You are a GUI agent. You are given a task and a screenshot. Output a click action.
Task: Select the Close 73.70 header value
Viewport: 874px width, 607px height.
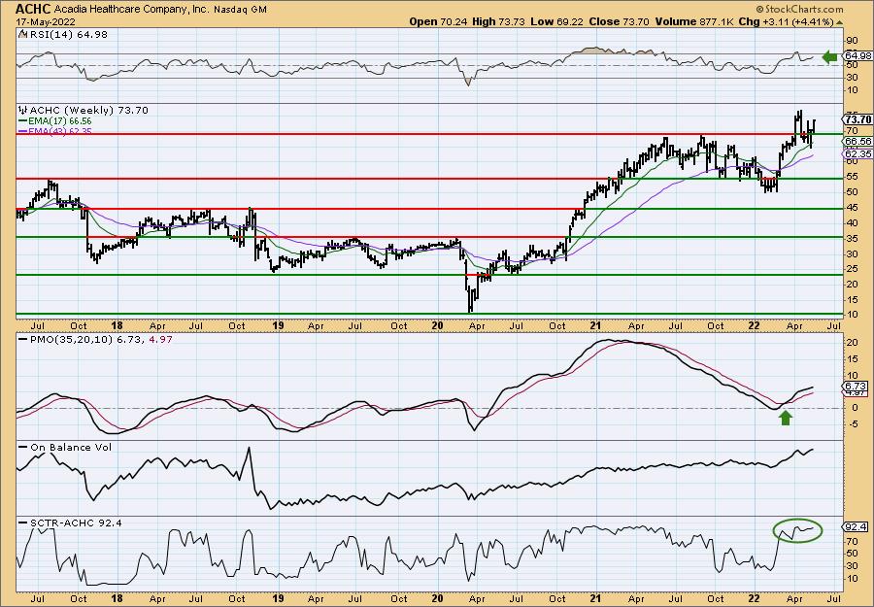click(x=620, y=21)
